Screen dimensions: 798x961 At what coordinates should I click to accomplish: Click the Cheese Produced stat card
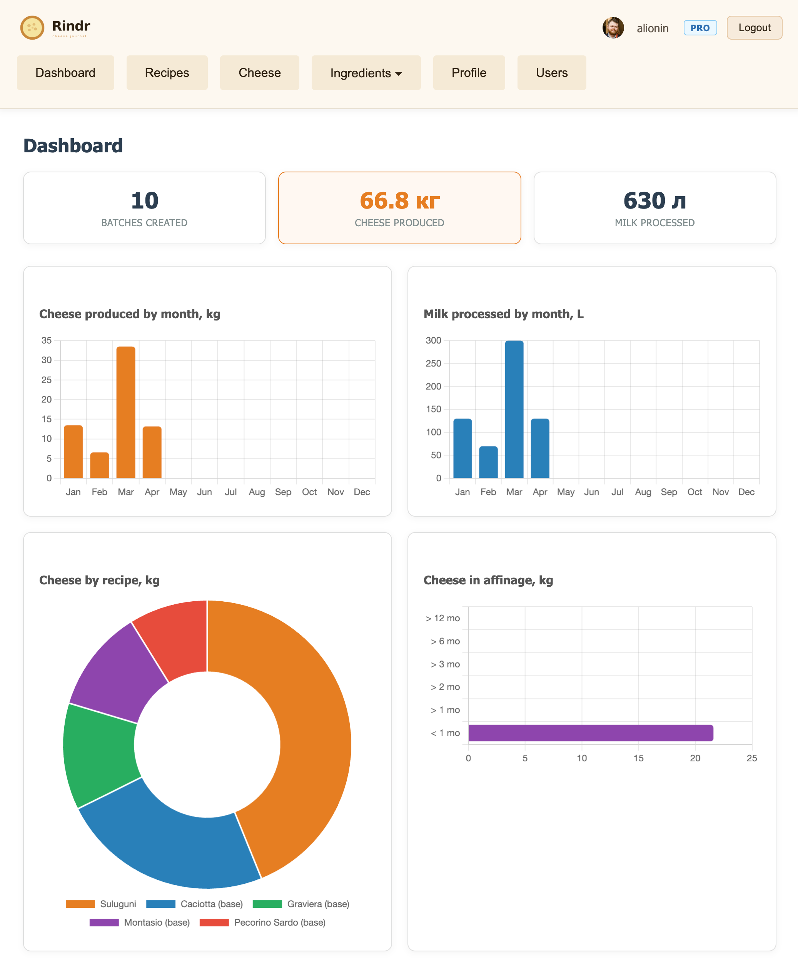coord(399,207)
